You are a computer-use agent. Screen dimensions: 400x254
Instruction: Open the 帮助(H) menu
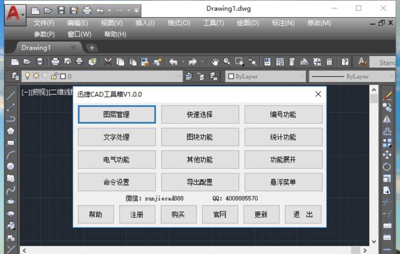pos(115,34)
